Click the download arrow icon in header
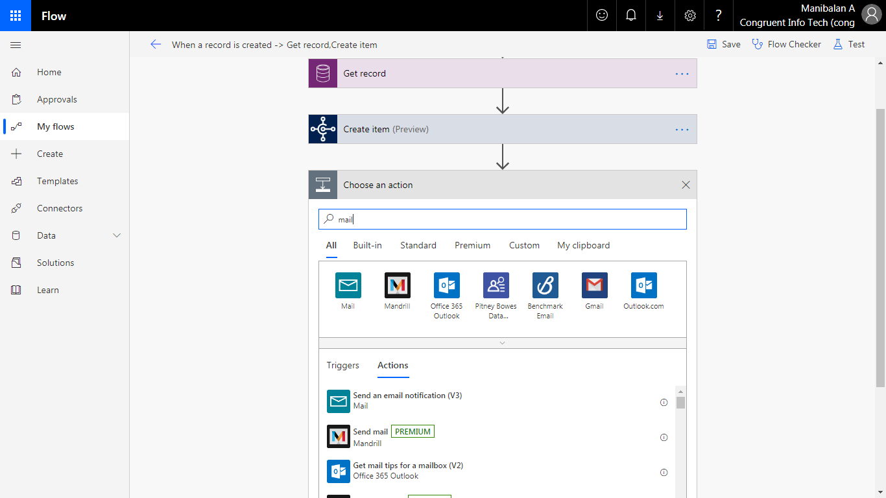886x498 pixels. [660, 16]
